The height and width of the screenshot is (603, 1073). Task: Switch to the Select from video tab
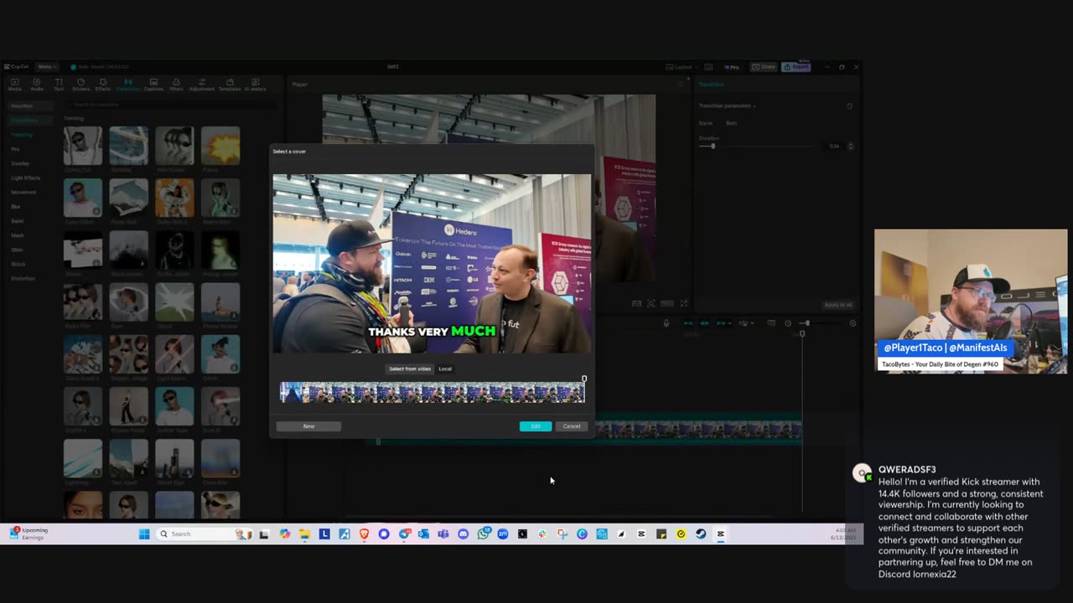tap(410, 368)
